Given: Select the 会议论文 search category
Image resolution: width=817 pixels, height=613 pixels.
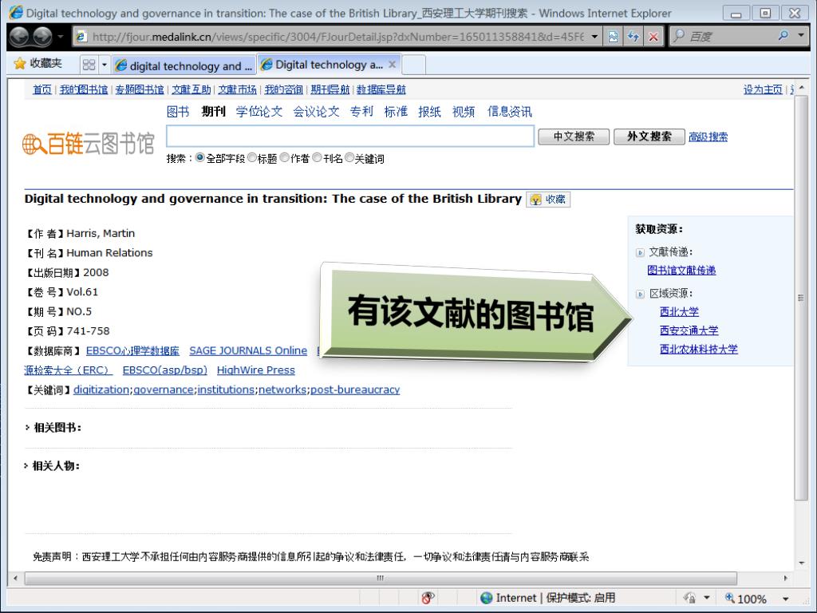Looking at the screenshot, I should tap(316, 112).
